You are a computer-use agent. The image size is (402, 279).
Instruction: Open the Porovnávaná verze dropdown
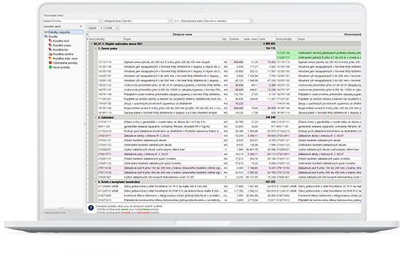(x=251, y=21)
